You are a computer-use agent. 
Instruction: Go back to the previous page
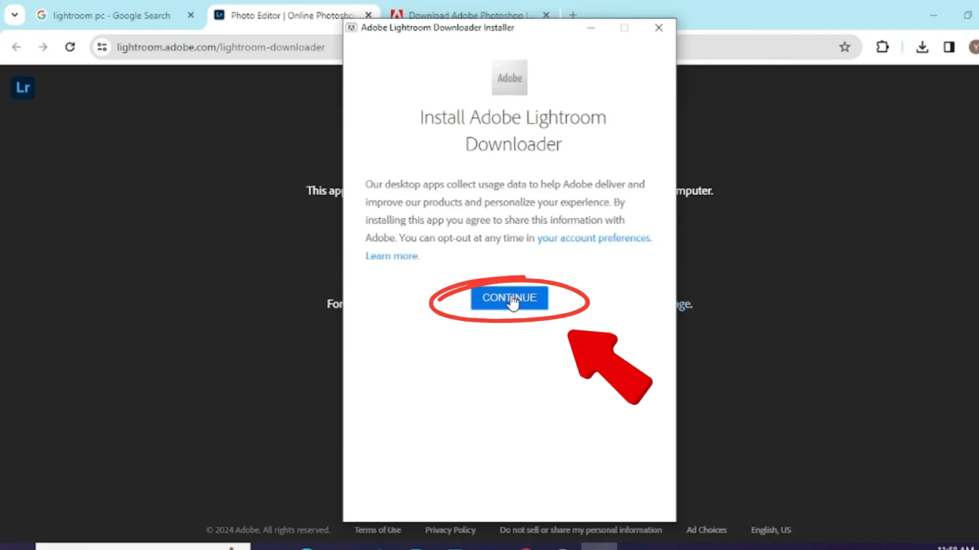click(x=17, y=47)
